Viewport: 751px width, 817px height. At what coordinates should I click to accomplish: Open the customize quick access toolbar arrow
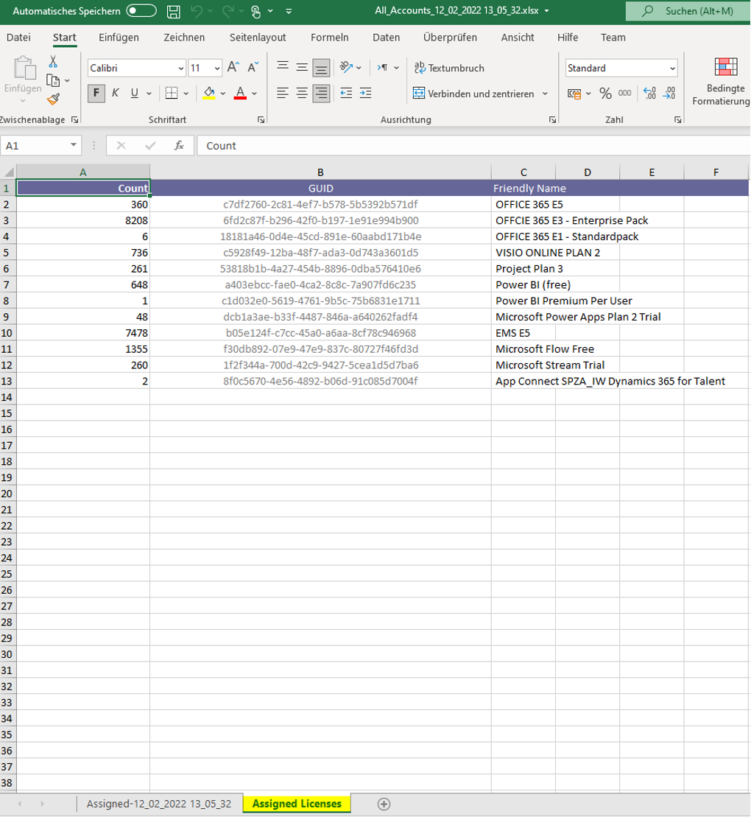[289, 11]
